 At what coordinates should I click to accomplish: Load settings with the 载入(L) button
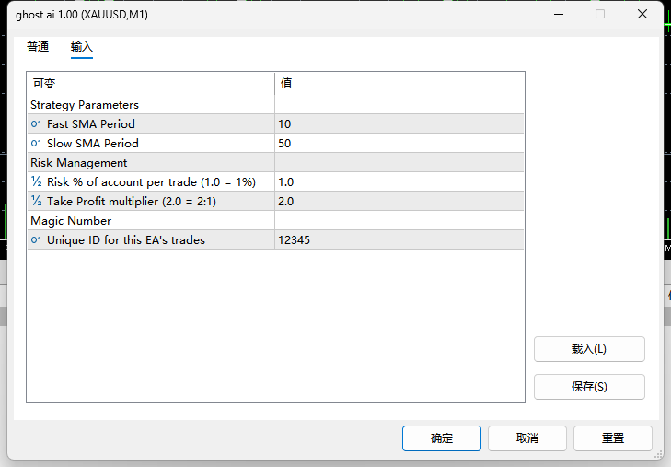point(589,349)
